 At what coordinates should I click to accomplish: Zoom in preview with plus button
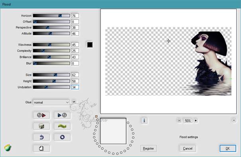pyautogui.click(x=196, y=121)
